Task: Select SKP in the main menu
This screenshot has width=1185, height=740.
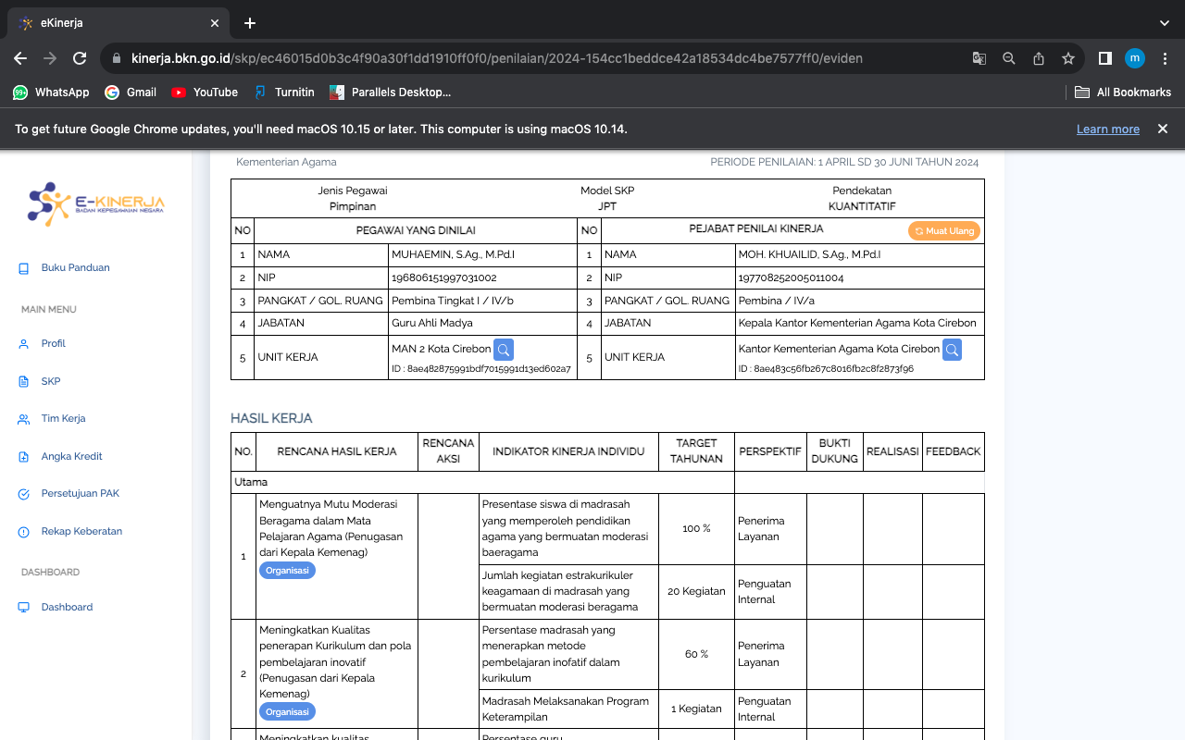Action: (51, 381)
